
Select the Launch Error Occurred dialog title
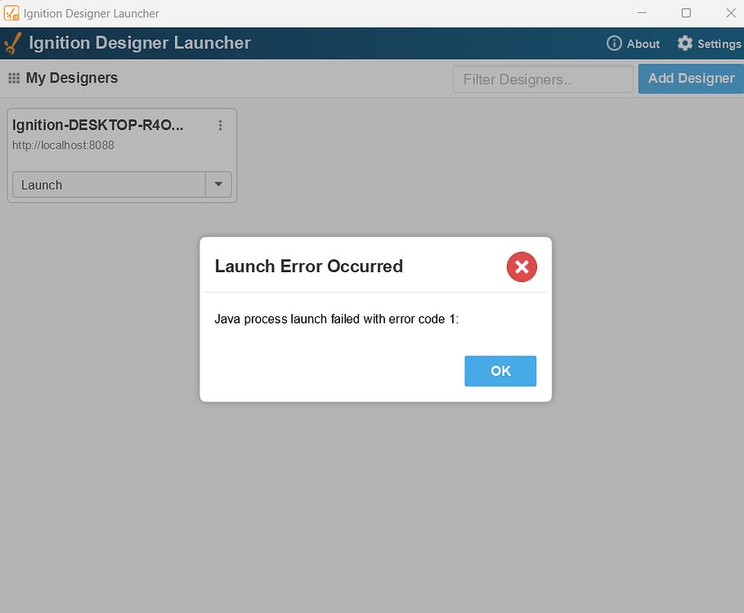[x=308, y=266]
